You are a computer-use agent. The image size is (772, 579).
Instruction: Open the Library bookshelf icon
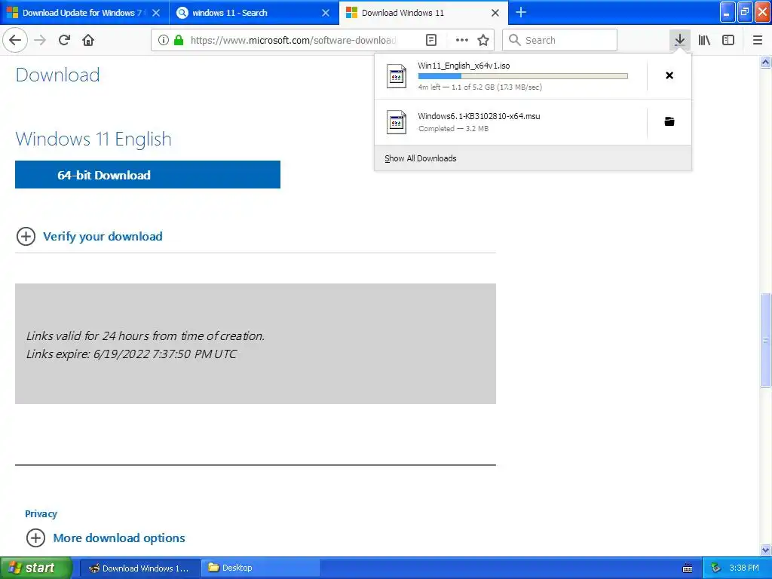[704, 40]
